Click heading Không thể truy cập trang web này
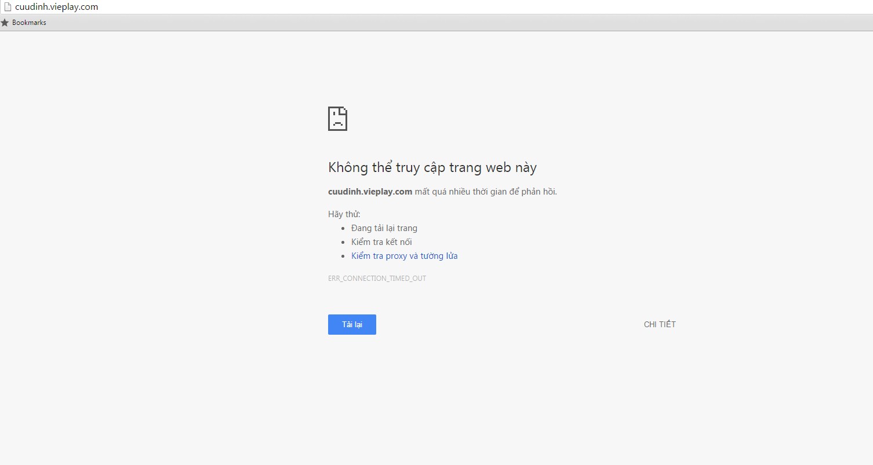Screen dimensions: 873x465 point(432,167)
